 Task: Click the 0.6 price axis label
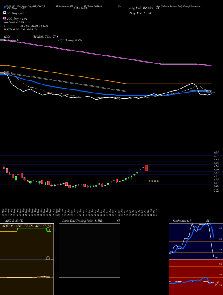[216, 176]
